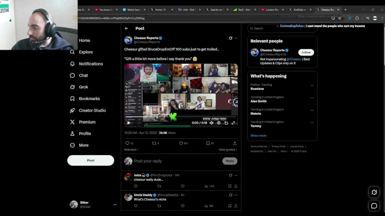This screenshot has width=385, height=216.
Task: Open Creator Studio in the sidebar
Action: (x=88, y=110)
